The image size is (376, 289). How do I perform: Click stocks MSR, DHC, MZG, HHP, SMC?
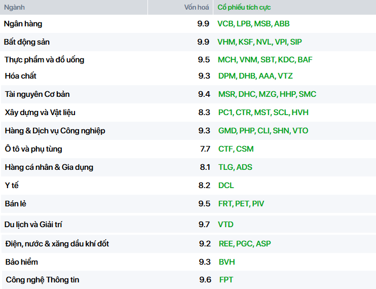(267, 94)
